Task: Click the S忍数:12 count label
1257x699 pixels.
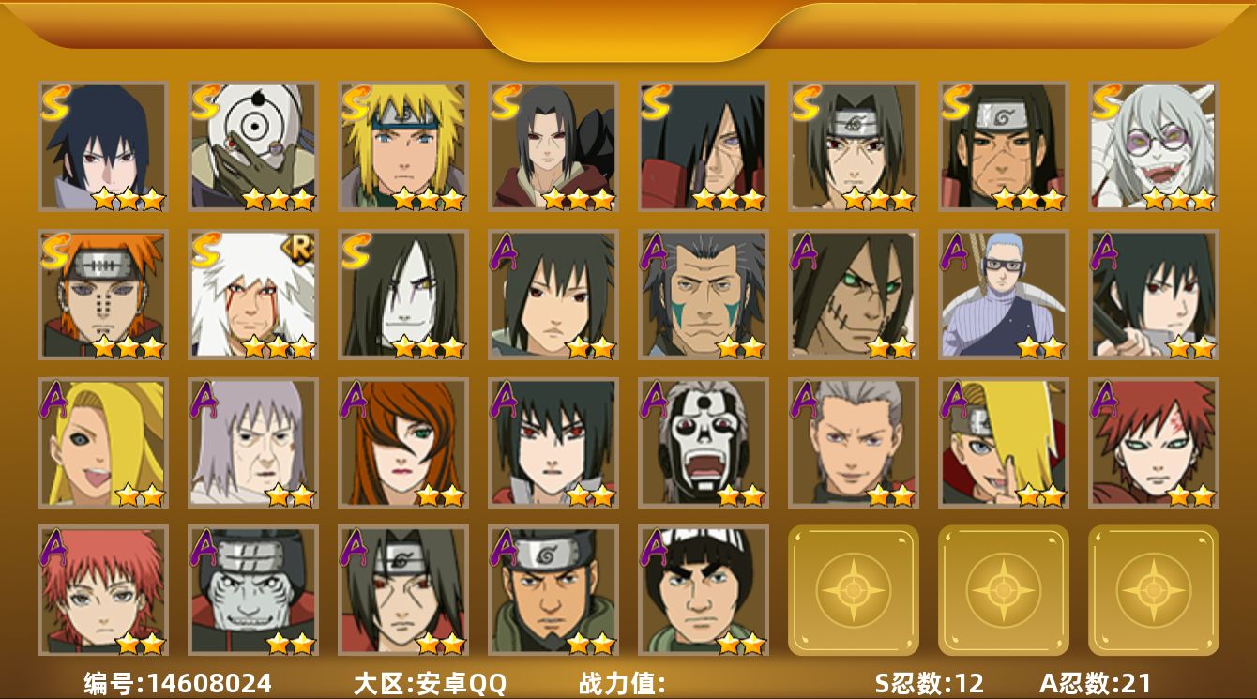Action: point(929,683)
